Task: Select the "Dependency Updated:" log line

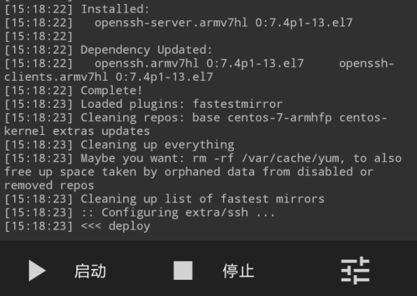Action: [x=108, y=50]
